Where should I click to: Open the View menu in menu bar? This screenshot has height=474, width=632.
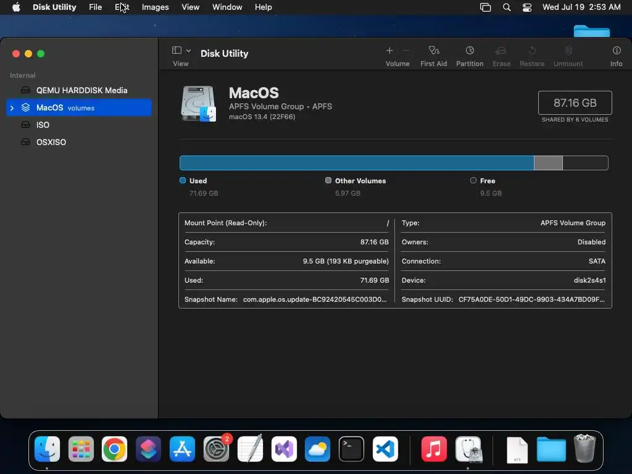point(190,7)
